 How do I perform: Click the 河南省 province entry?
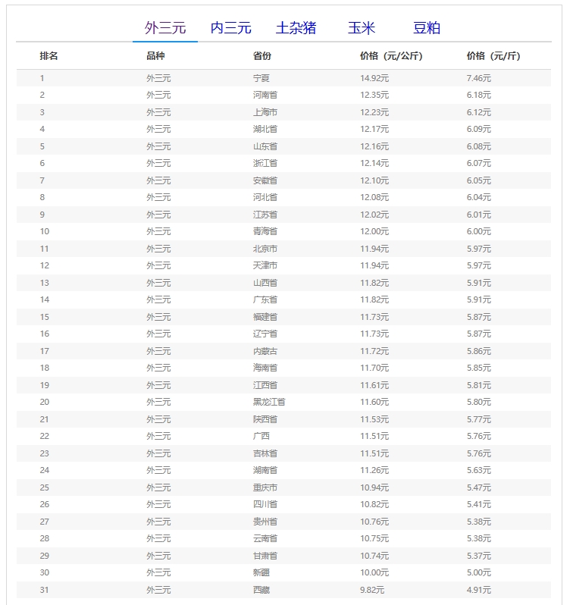[265, 95]
